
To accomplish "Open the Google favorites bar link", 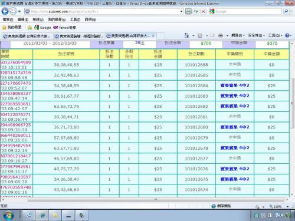I will tap(42, 28).
